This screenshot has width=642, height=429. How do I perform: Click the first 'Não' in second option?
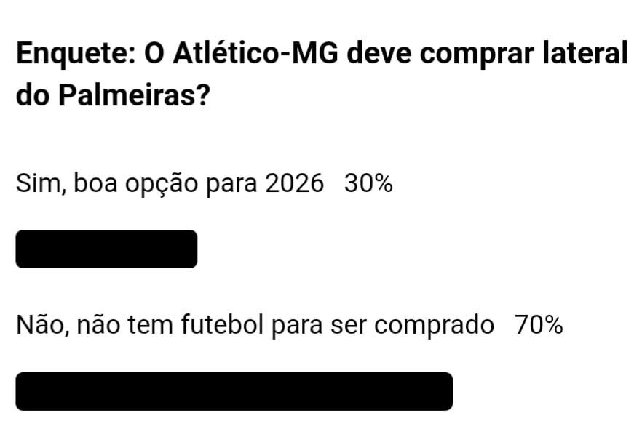(41, 325)
